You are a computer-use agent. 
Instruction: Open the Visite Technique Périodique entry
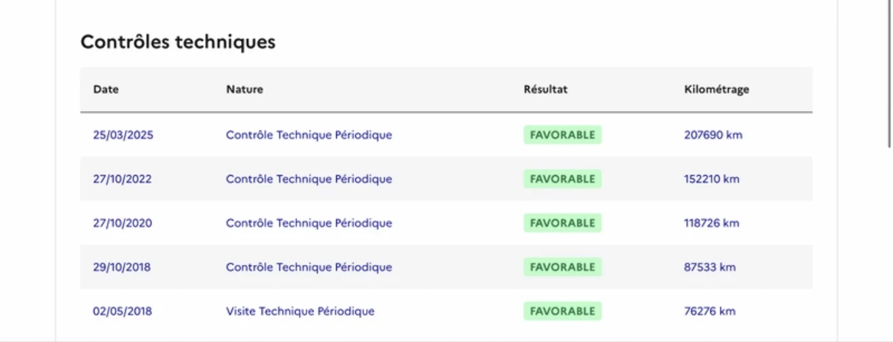300,312
